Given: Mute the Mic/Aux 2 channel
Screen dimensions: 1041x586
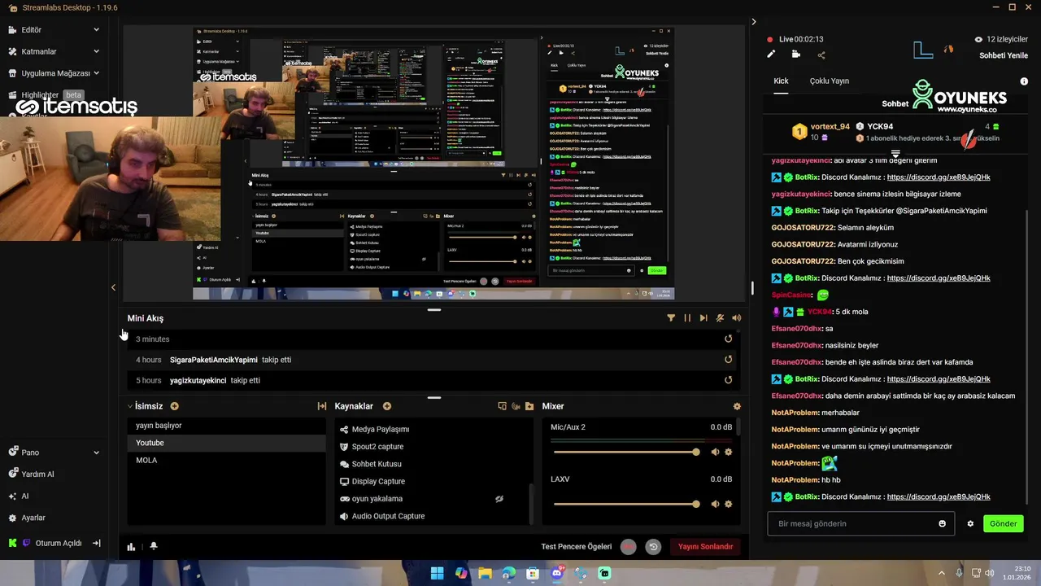Looking at the screenshot, I should click(x=715, y=452).
